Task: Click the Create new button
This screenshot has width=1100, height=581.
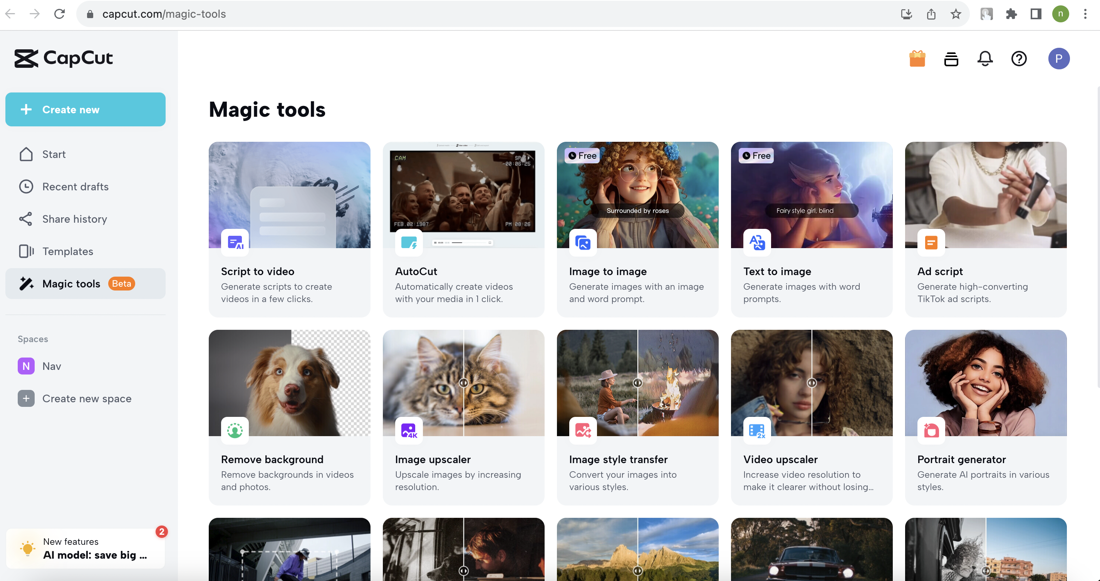Action: pos(86,109)
